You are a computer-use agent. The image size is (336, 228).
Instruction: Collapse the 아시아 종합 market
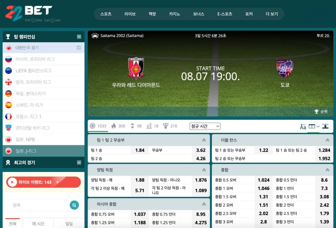pos(204,204)
